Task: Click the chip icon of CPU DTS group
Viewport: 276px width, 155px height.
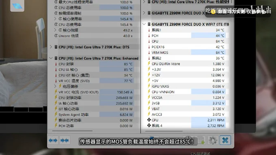Action: click(56, 47)
